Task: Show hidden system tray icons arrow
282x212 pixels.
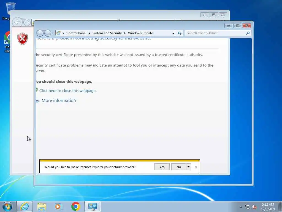Action: coord(241,207)
